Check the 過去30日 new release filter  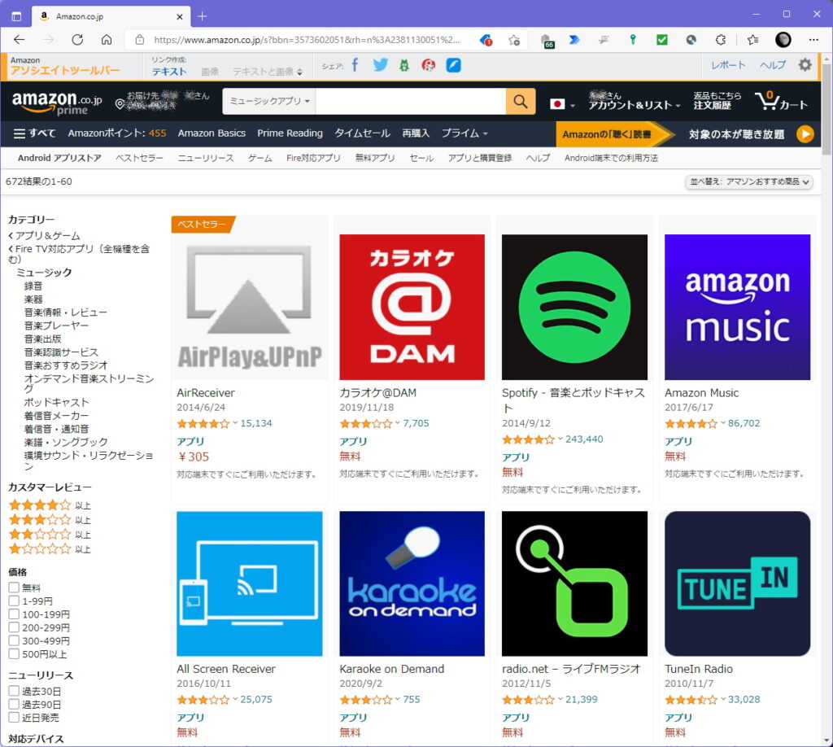(x=14, y=691)
